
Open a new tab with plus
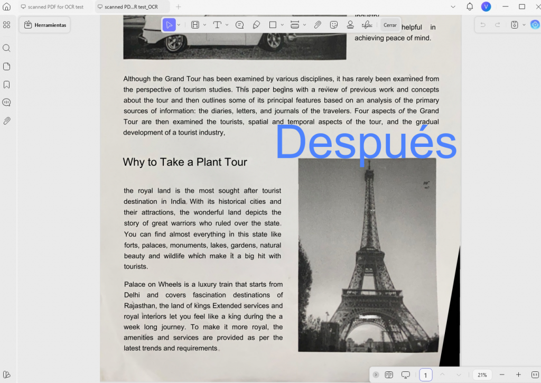pyautogui.click(x=179, y=7)
